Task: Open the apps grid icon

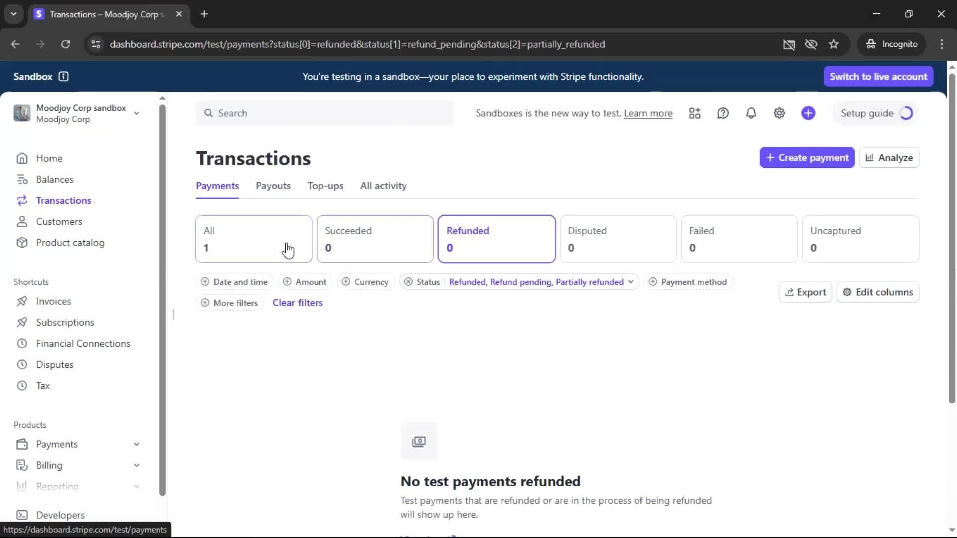Action: pyautogui.click(x=695, y=113)
